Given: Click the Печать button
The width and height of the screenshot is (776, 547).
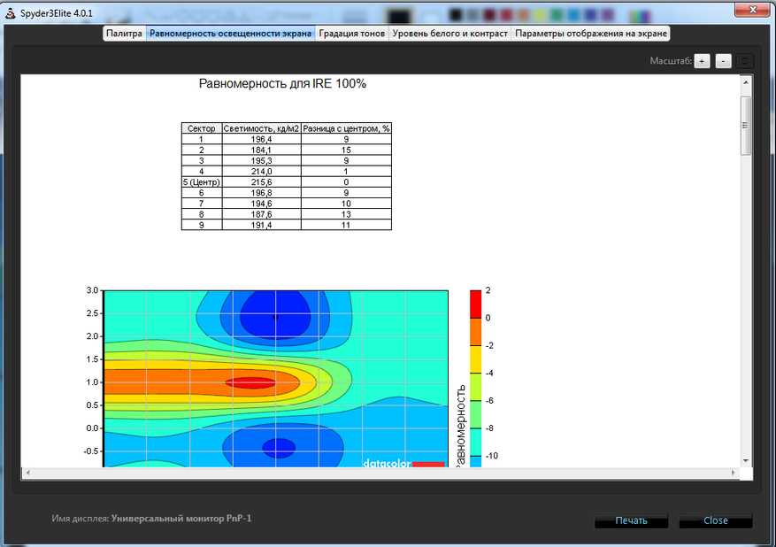Looking at the screenshot, I should click(631, 520).
